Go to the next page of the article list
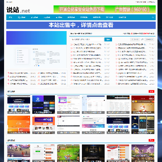 (x=149, y=40)
